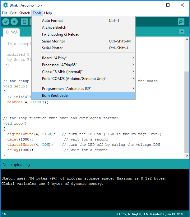
Task: Click the "digitalWrite(4, LOW);" code line
Action: click(30, 145)
